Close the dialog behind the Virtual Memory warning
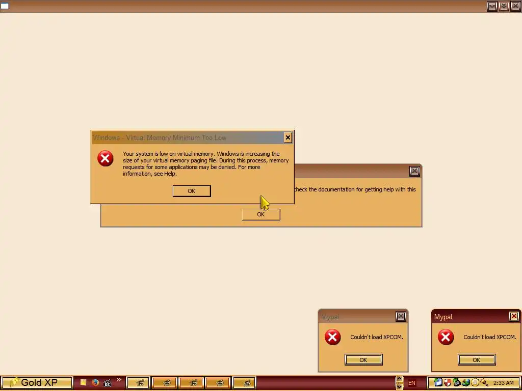The width and height of the screenshot is (522, 391). (x=414, y=171)
